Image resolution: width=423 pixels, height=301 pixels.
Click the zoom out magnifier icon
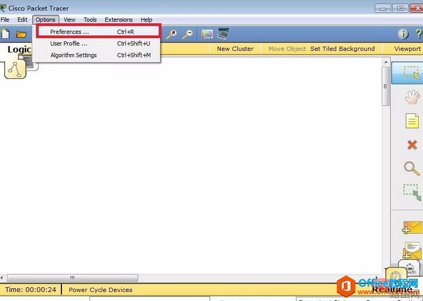pyautogui.click(x=187, y=34)
